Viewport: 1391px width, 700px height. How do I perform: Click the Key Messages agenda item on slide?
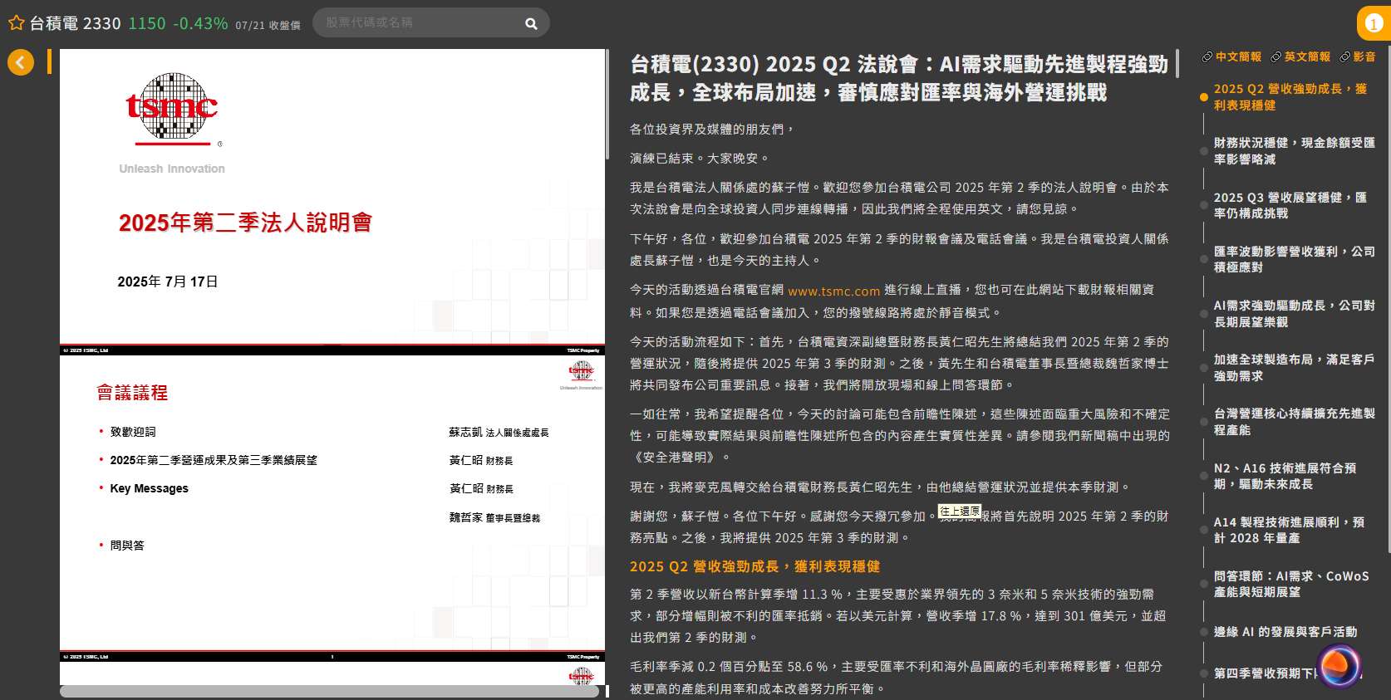tap(150, 488)
